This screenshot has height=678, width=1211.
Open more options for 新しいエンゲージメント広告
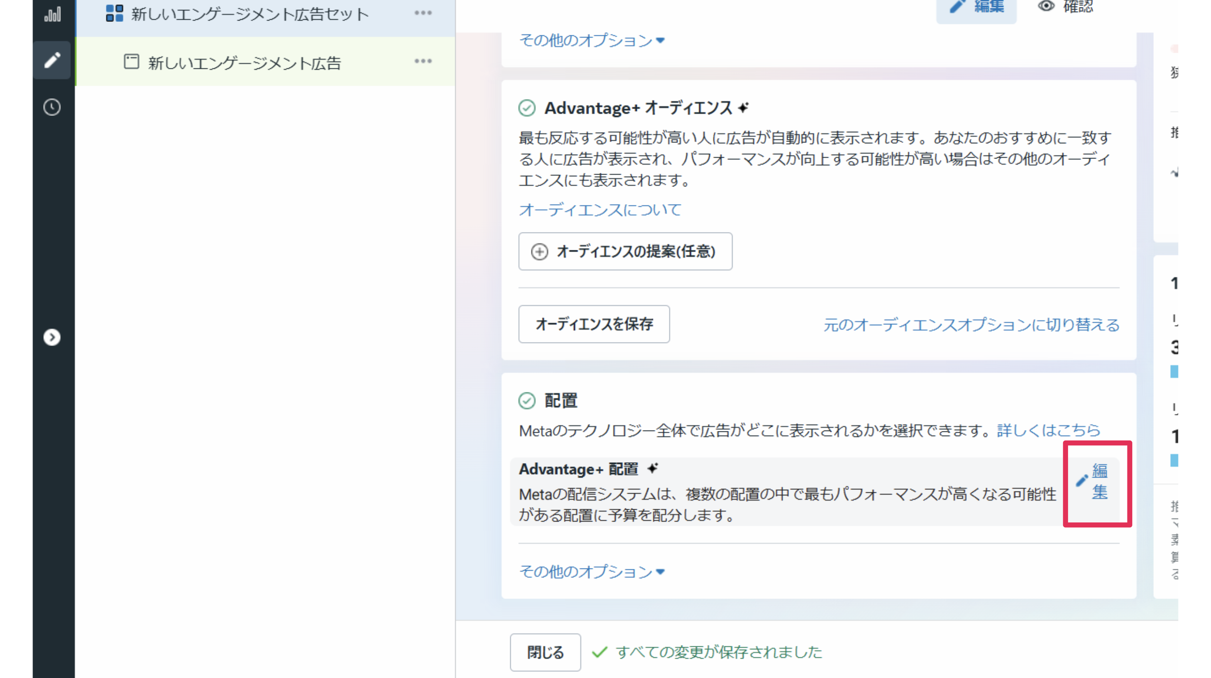tap(423, 61)
